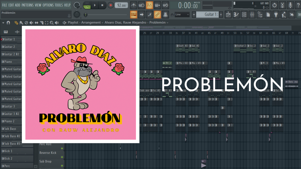Mute the Reverse Kick track
301x169 pixels.
point(62,157)
